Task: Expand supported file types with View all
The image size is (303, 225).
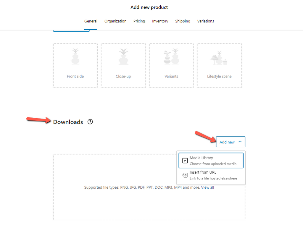Action: [x=207, y=187]
